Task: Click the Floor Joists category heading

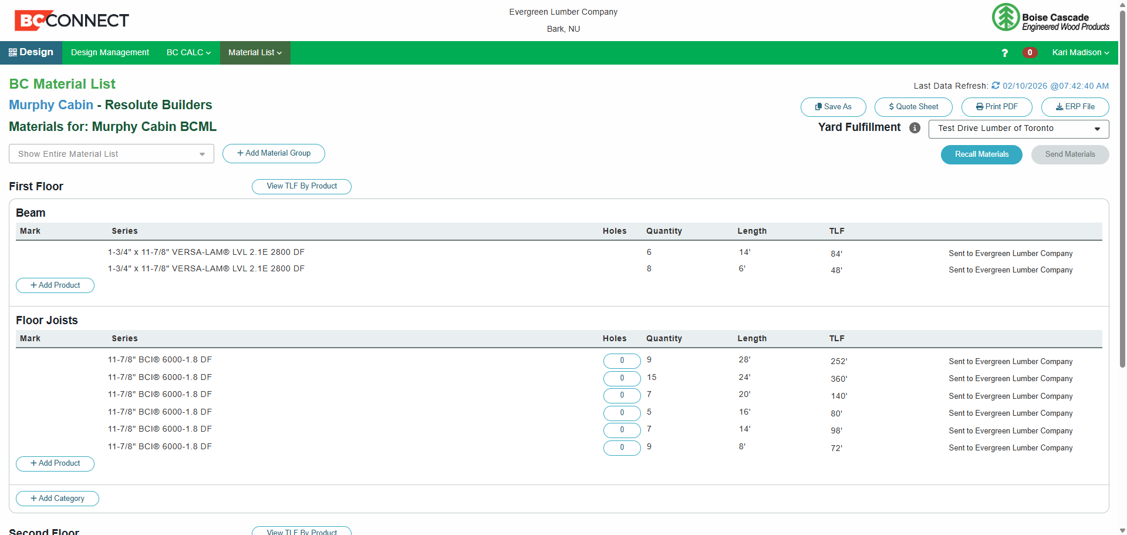Action: pyautogui.click(x=47, y=320)
